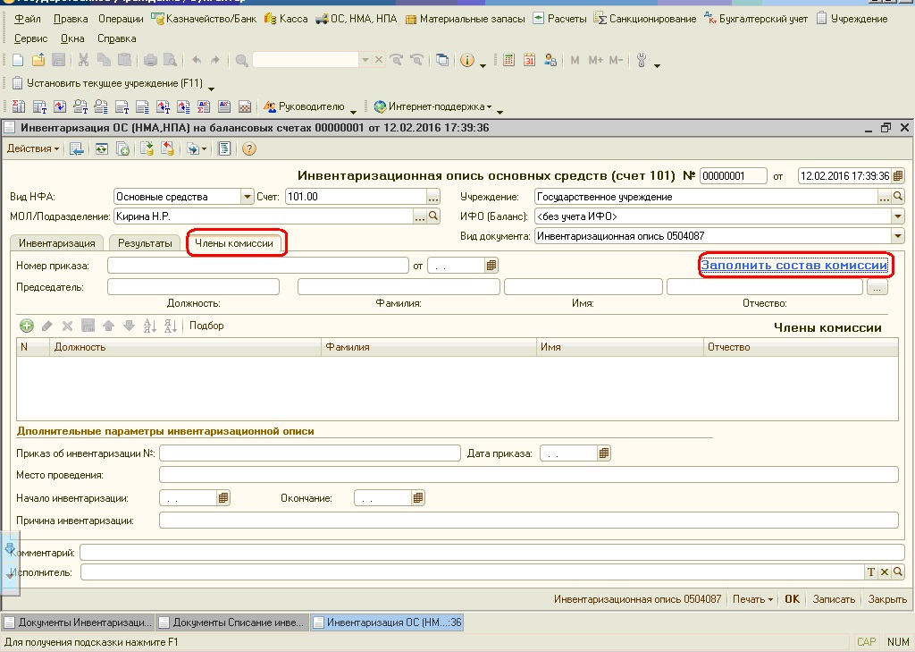This screenshot has height=652, width=915.
Task: Click the green add row icon
Action: point(26,326)
